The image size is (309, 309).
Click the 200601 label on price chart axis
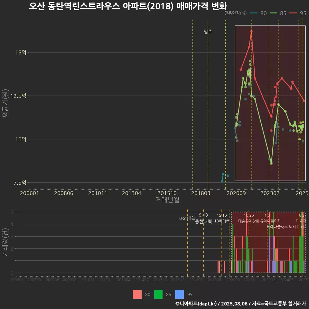pyautogui.click(x=29, y=193)
